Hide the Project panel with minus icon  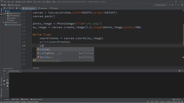(20, 8)
